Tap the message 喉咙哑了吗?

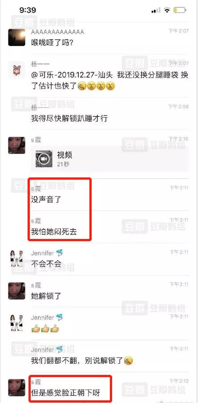[53, 42]
